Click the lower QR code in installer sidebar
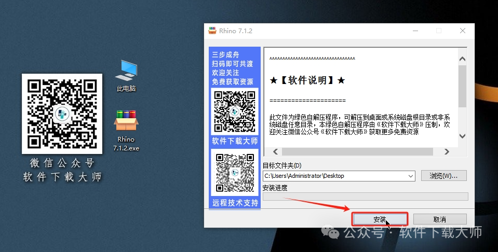Screen dimensions: 498x252 (235, 173)
